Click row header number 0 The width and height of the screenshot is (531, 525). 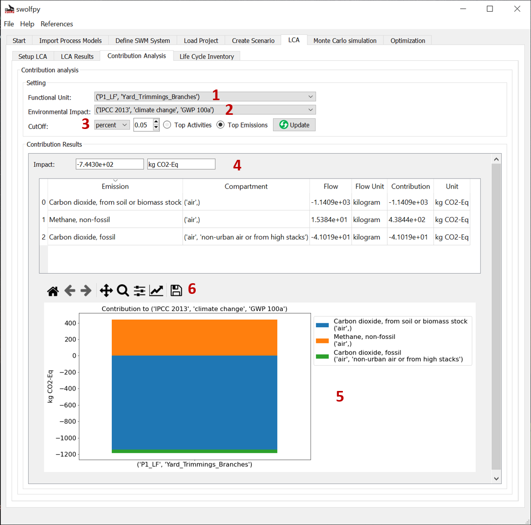(43, 202)
